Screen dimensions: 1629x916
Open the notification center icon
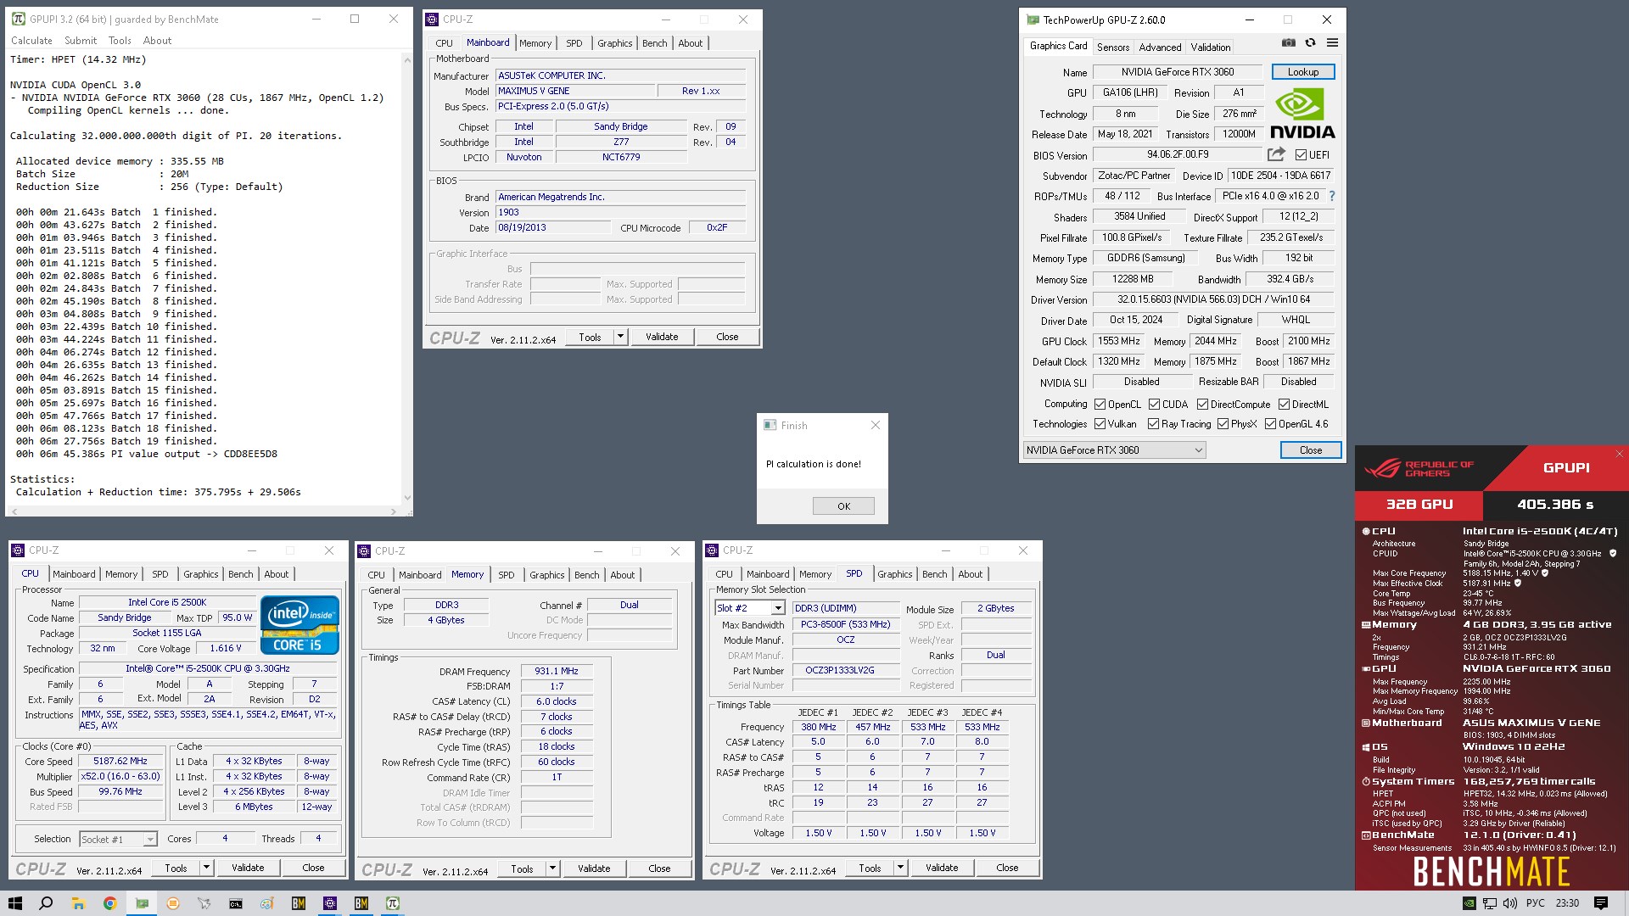pos(1601,903)
